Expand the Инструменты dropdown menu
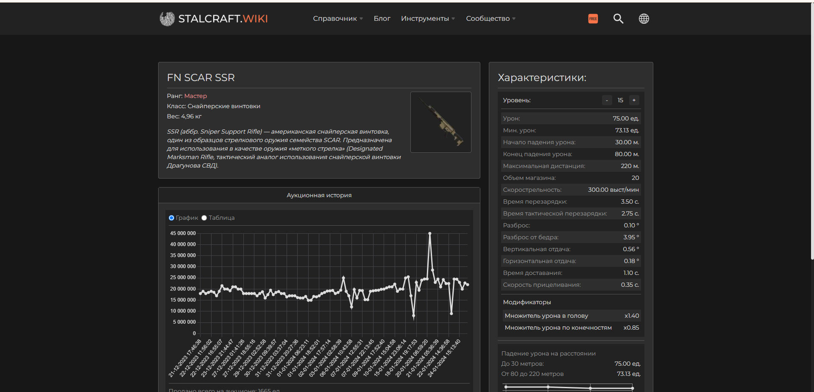The width and height of the screenshot is (814, 392). [x=428, y=19]
